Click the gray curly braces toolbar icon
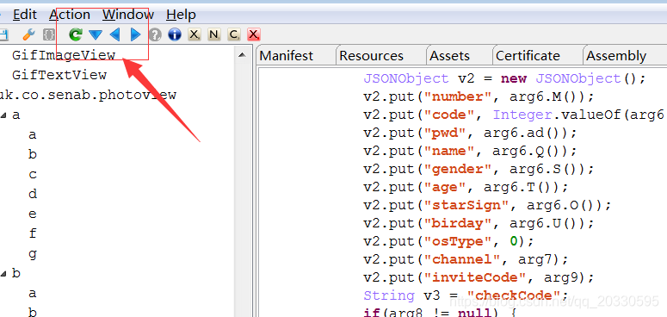667x317 pixels. coord(49,34)
